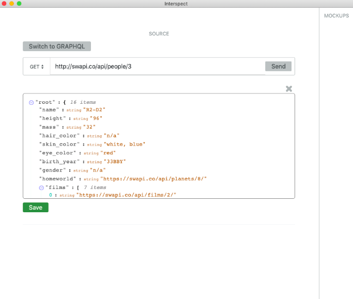Select the "eye_color" key
The width and height of the screenshot is (353, 299).
(58, 153)
